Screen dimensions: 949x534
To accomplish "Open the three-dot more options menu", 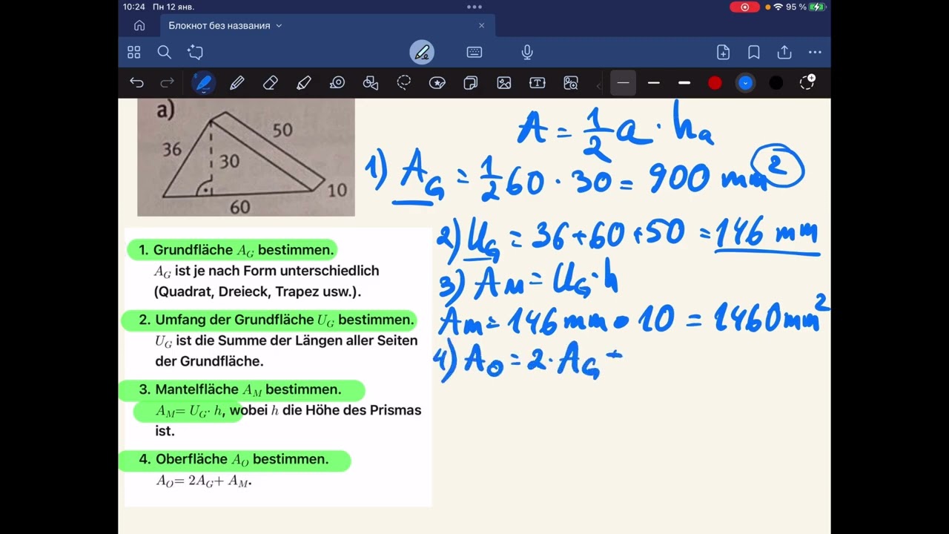I will [x=815, y=52].
